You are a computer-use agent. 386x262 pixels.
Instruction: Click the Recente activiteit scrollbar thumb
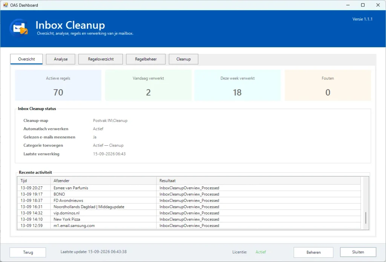click(x=366, y=218)
